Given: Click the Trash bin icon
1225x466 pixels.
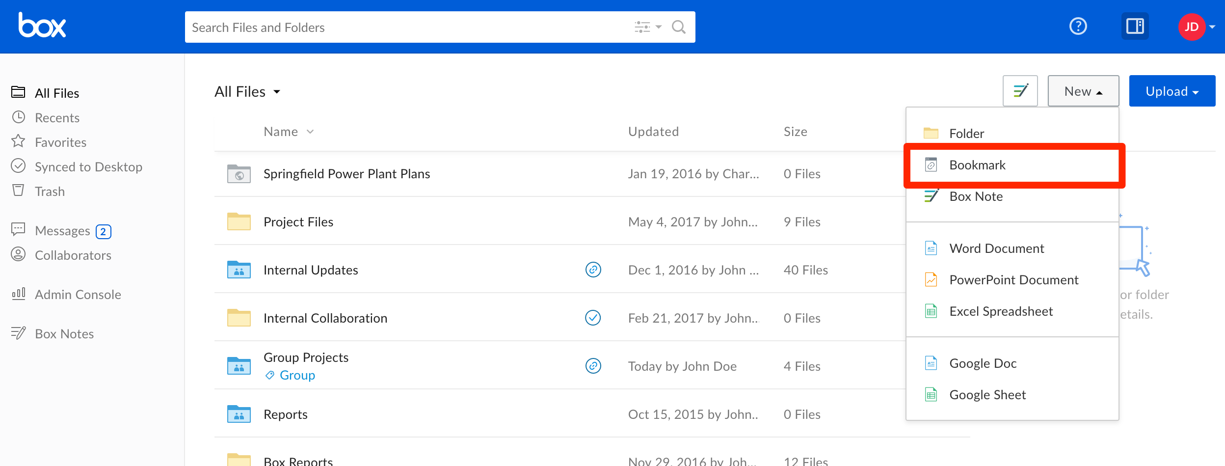Looking at the screenshot, I should coord(18,191).
